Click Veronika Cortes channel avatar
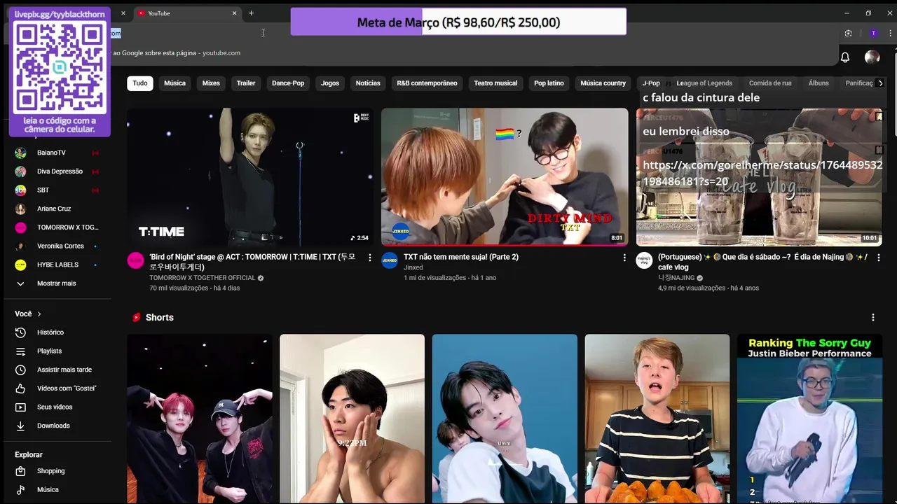 20,246
